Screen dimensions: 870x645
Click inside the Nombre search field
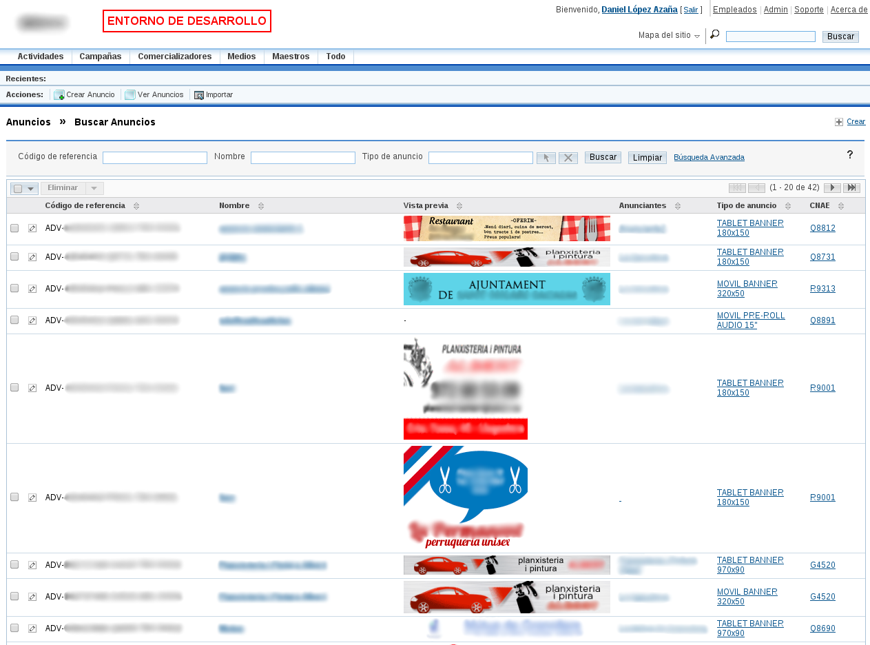coord(303,157)
